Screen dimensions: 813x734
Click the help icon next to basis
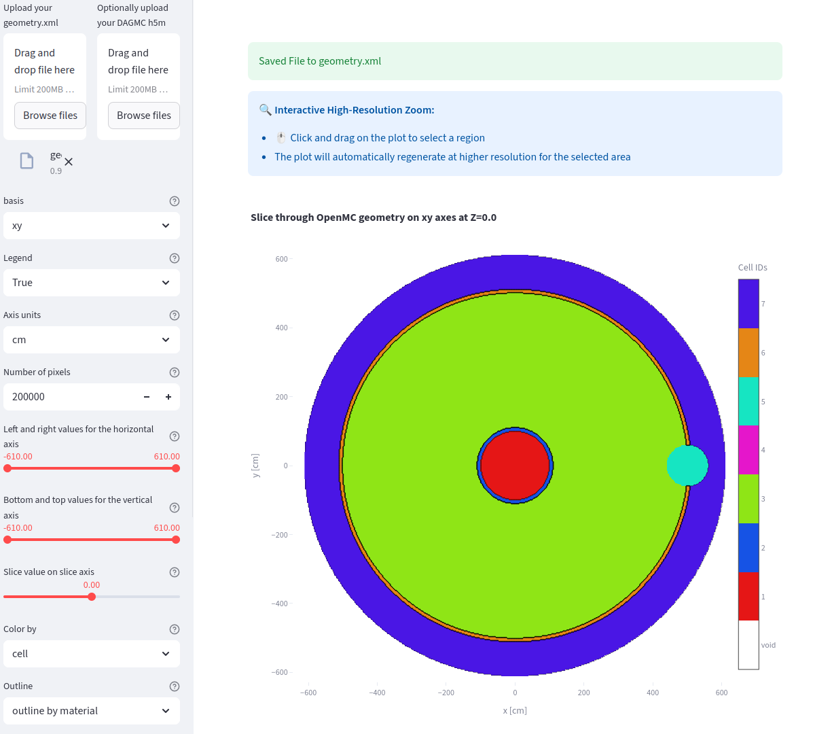(175, 201)
